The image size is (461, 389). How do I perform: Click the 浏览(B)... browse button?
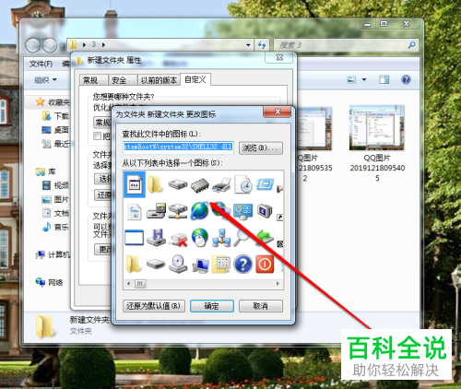(261, 147)
